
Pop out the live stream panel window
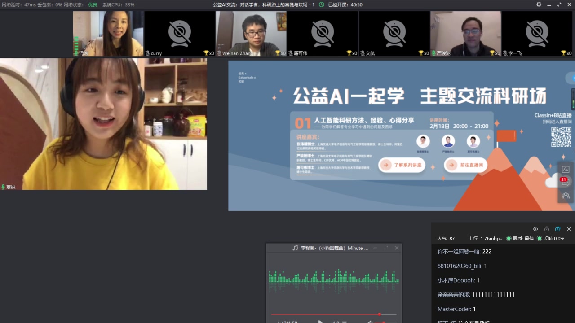[x=557, y=229]
